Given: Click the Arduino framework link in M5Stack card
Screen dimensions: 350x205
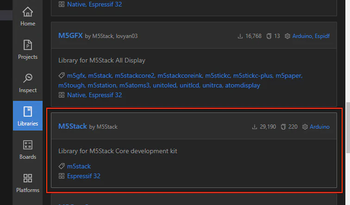Looking at the screenshot, I should (x=319, y=127).
